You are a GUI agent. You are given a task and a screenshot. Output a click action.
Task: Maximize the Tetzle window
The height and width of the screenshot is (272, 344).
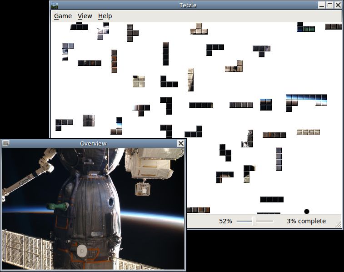click(330, 5)
